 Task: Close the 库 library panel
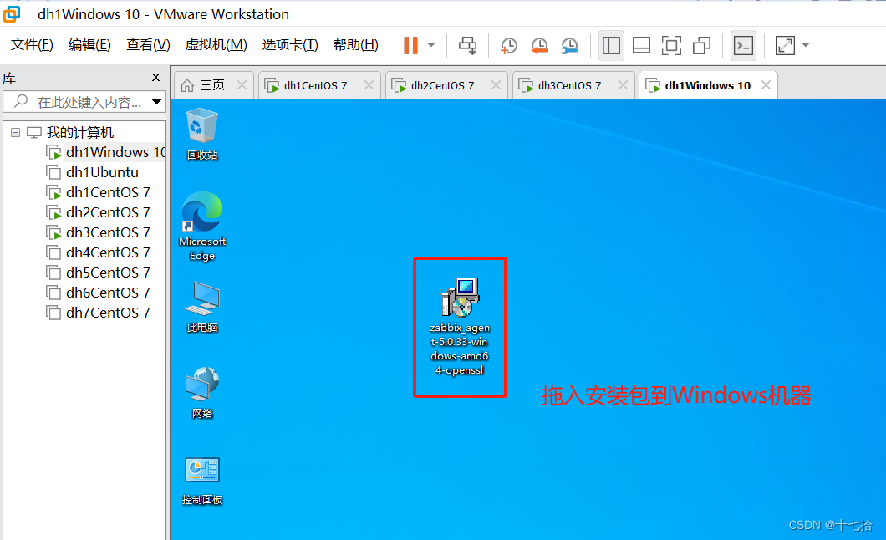tap(156, 78)
